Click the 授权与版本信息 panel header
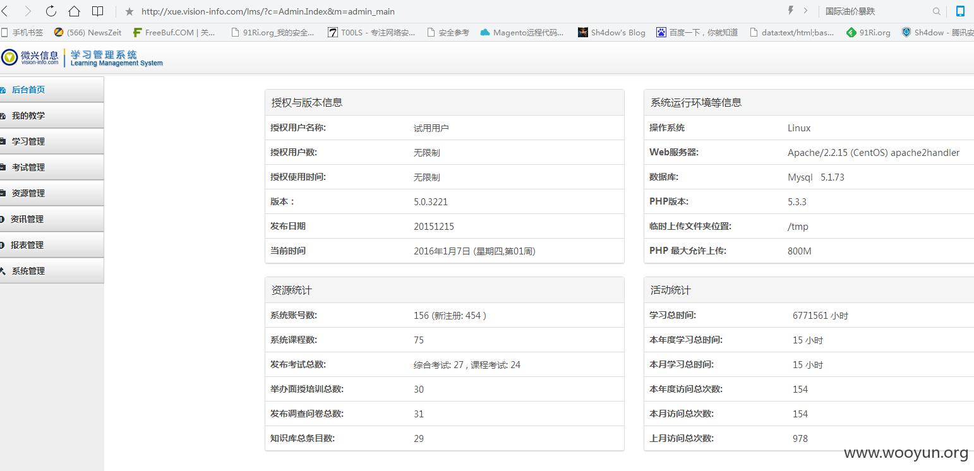The width and height of the screenshot is (974, 471). coord(445,102)
